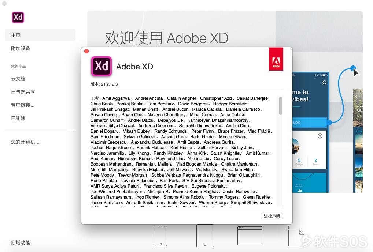This screenshot has height=252, width=373.
Task: Select the custom size document icon
Action: (x=295, y=237)
